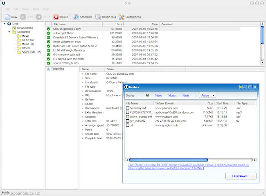Screen dimensions: 266x196
Task: Click the Movie folder icon
Action: tap(19, 36)
